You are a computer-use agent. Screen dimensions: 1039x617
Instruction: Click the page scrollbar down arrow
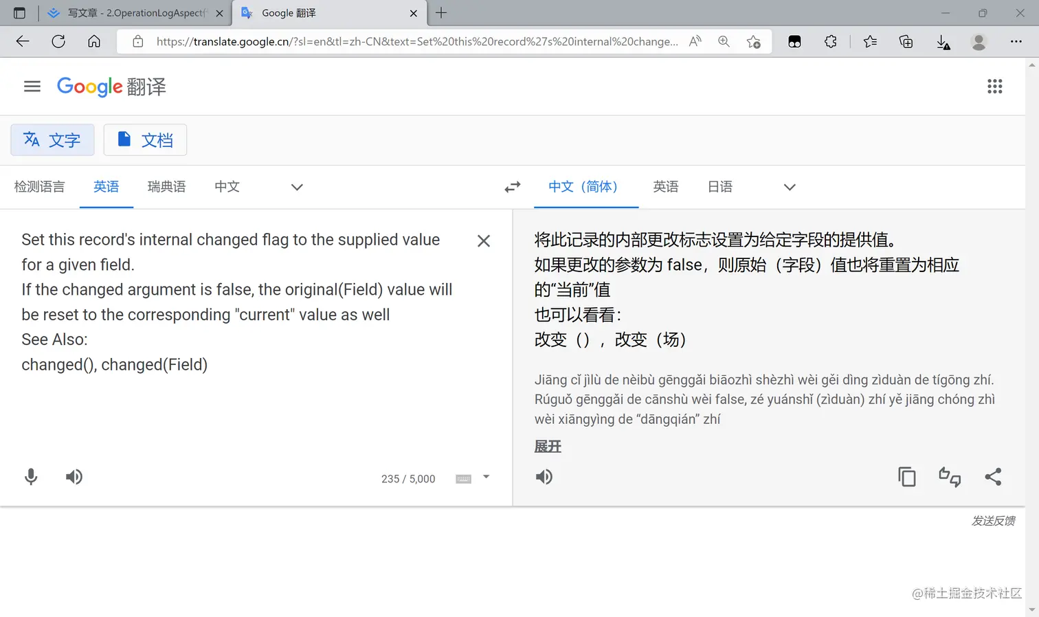coord(1032,610)
